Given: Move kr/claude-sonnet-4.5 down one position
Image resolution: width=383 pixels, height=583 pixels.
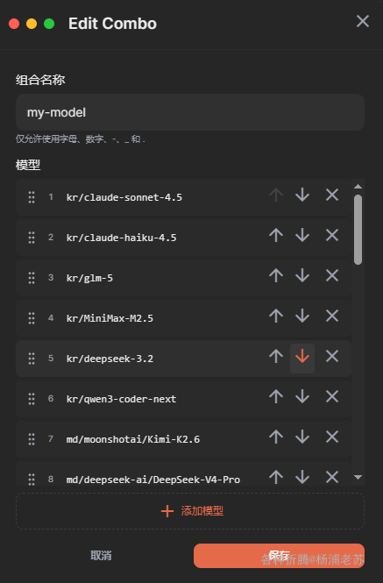Looking at the screenshot, I should click(302, 195).
